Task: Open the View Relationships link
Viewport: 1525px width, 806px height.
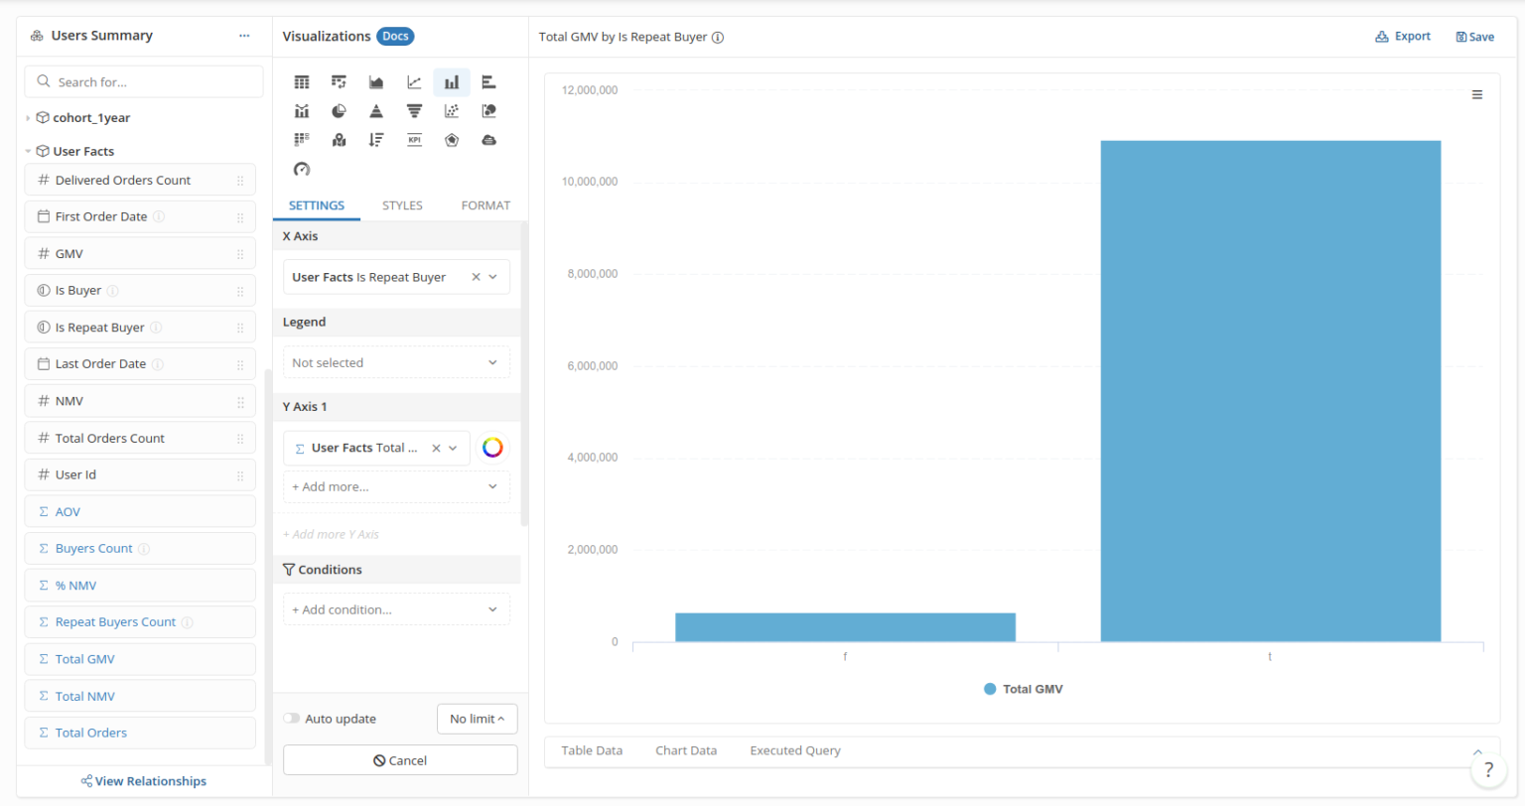Action: pos(144,781)
